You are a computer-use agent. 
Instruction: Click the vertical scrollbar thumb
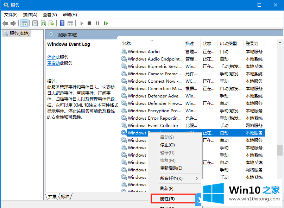pyautogui.click(x=280, y=150)
